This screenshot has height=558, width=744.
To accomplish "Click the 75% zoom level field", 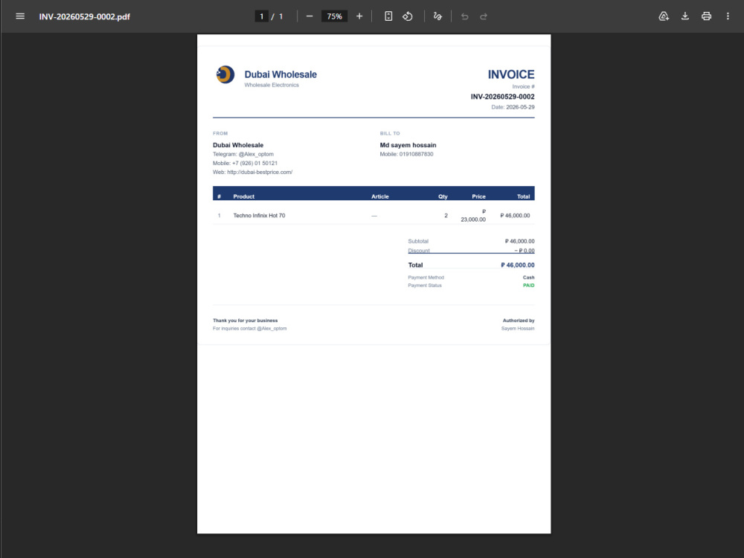I will [x=335, y=16].
